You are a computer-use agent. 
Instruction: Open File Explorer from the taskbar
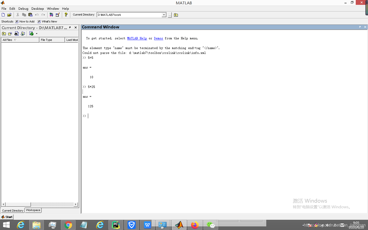pyautogui.click(x=37, y=225)
